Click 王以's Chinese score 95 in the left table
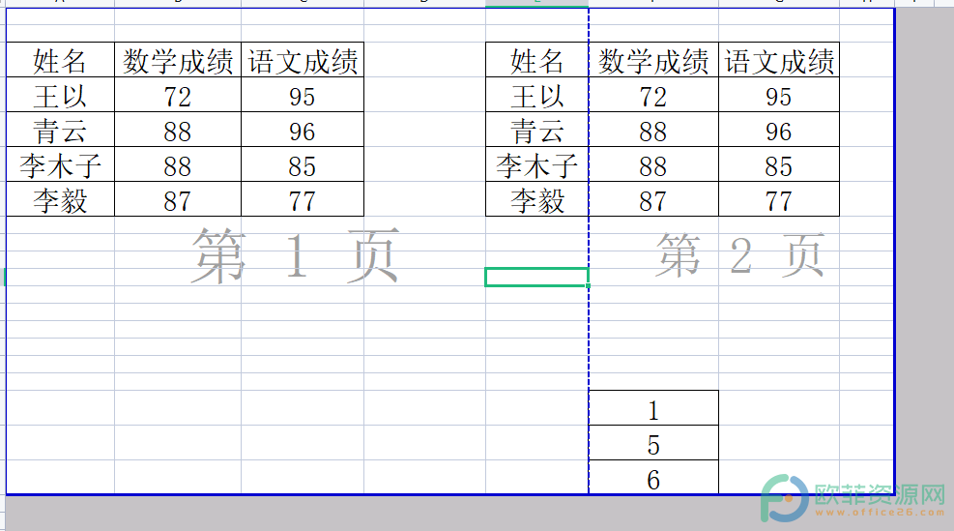The image size is (954, 531). tap(303, 95)
